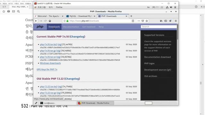The width and height of the screenshot is (205, 115).
Task: Bookmark this page with star icon
Action: coord(147,21)
